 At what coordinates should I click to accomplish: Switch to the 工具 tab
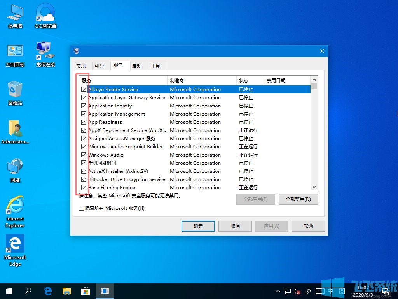tap(157, 66)
